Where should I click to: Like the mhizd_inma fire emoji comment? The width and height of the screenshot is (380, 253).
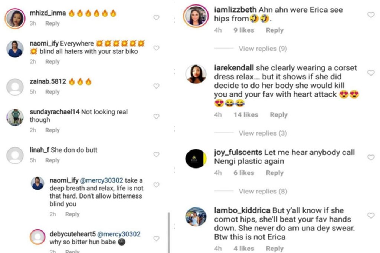click(156, 17)
